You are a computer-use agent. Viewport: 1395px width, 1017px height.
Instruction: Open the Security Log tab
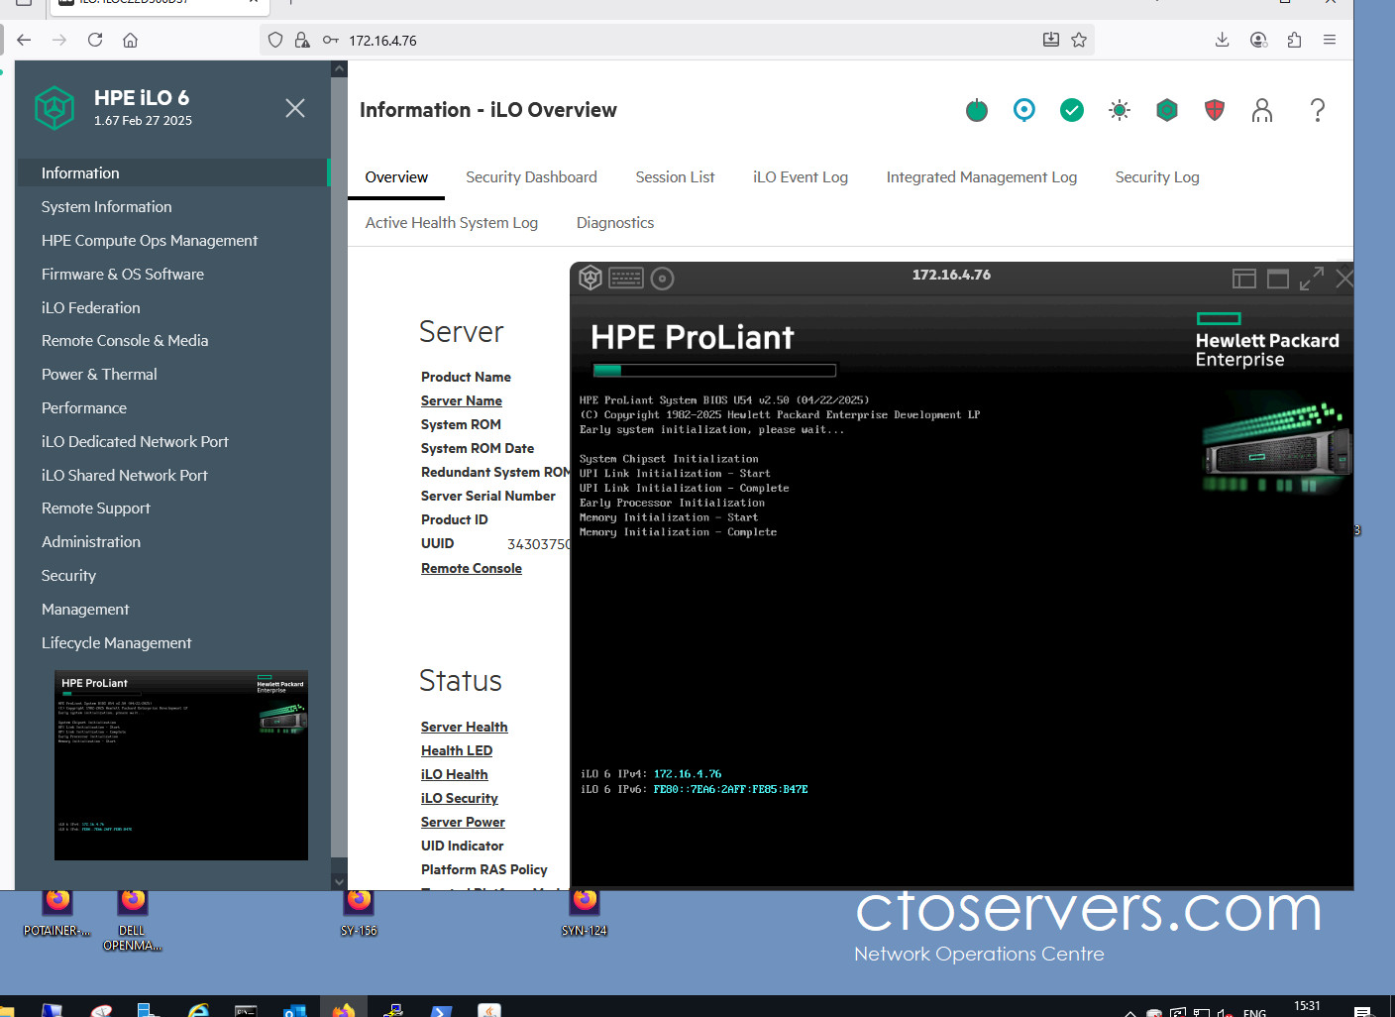(1157, 177)
